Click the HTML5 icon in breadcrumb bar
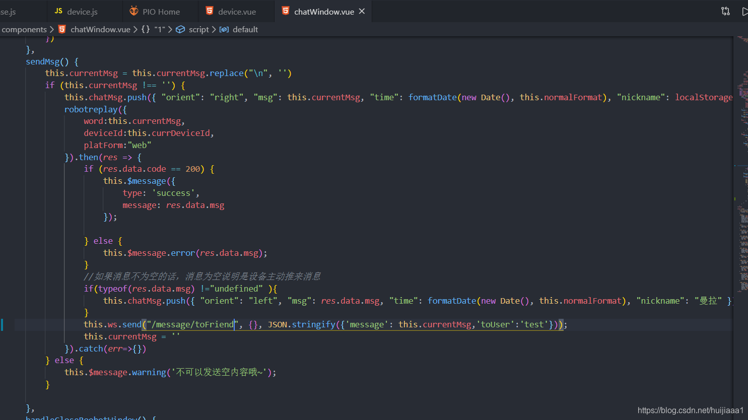Image resolution: width=748 pixels, height=420 pixels. coord(62,29)
